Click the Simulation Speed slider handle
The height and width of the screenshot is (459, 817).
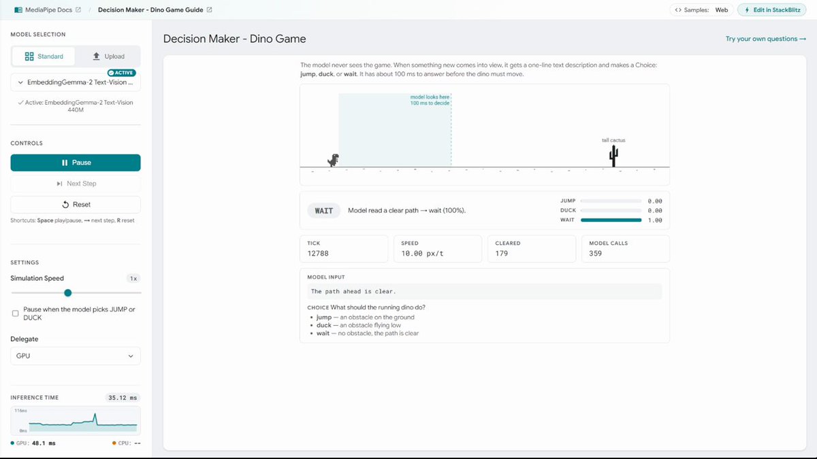click(67, 292)
